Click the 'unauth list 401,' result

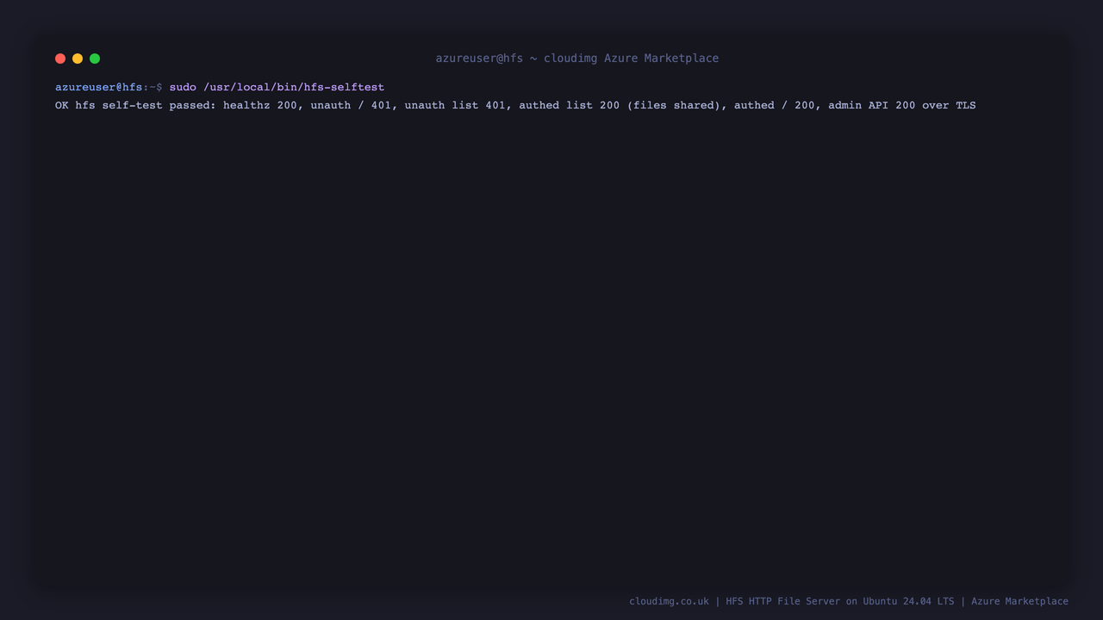pos(458,105)
